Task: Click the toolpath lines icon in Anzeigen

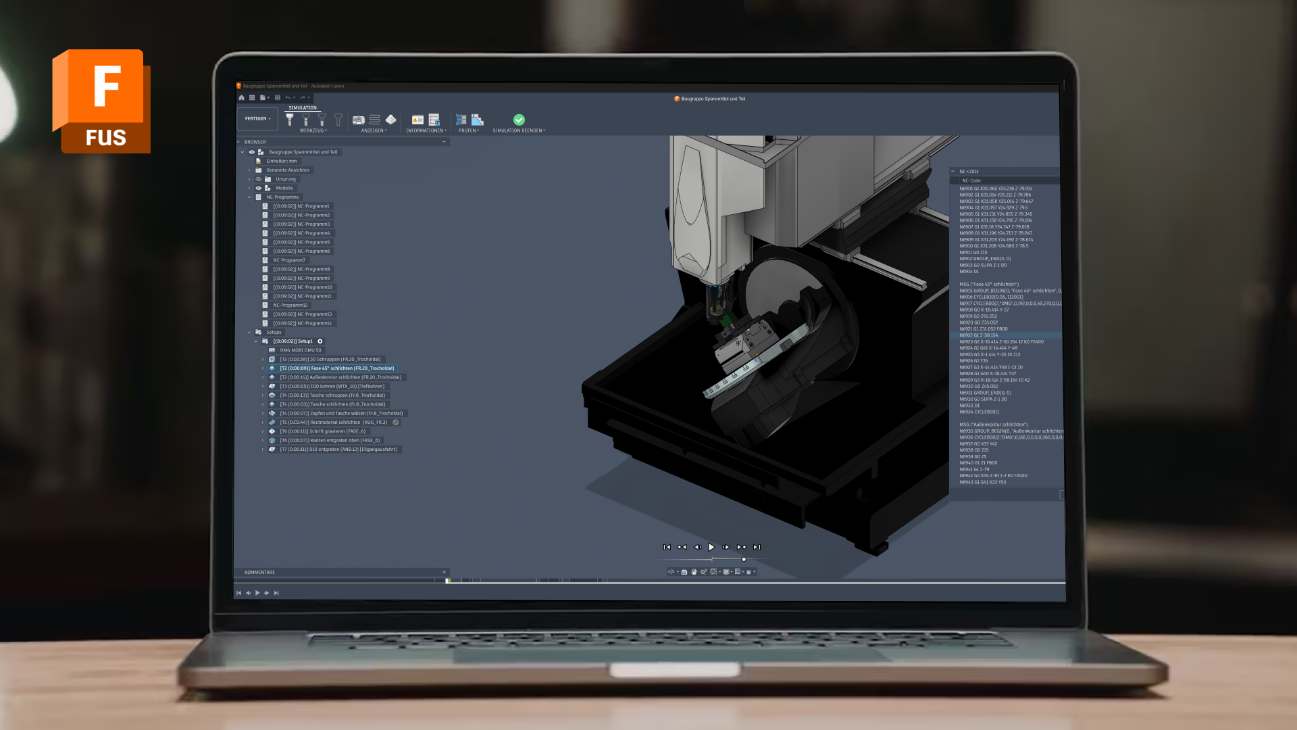Action: [x=375, y=120]
